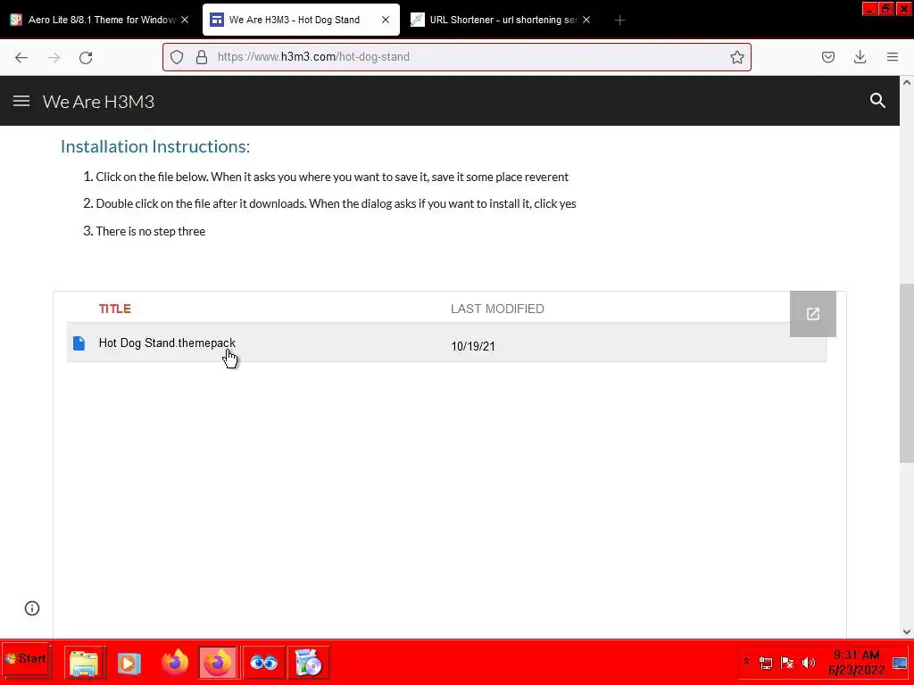Close the Aero Lite theme tab
This screenshot has height=685, width=914.
tap(185, 20)
